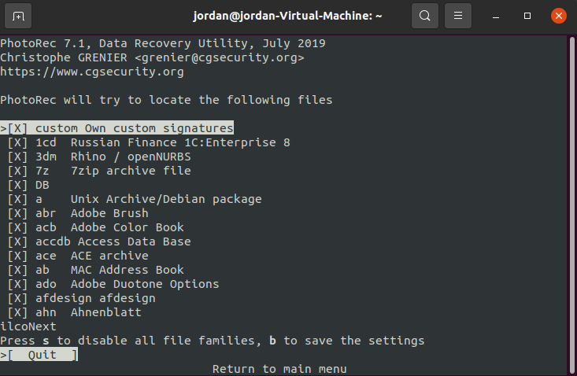This screenshot has height=376, width=577.
Task: Toggle the acb Adobe Color Book checkbox
Action: 17,227
